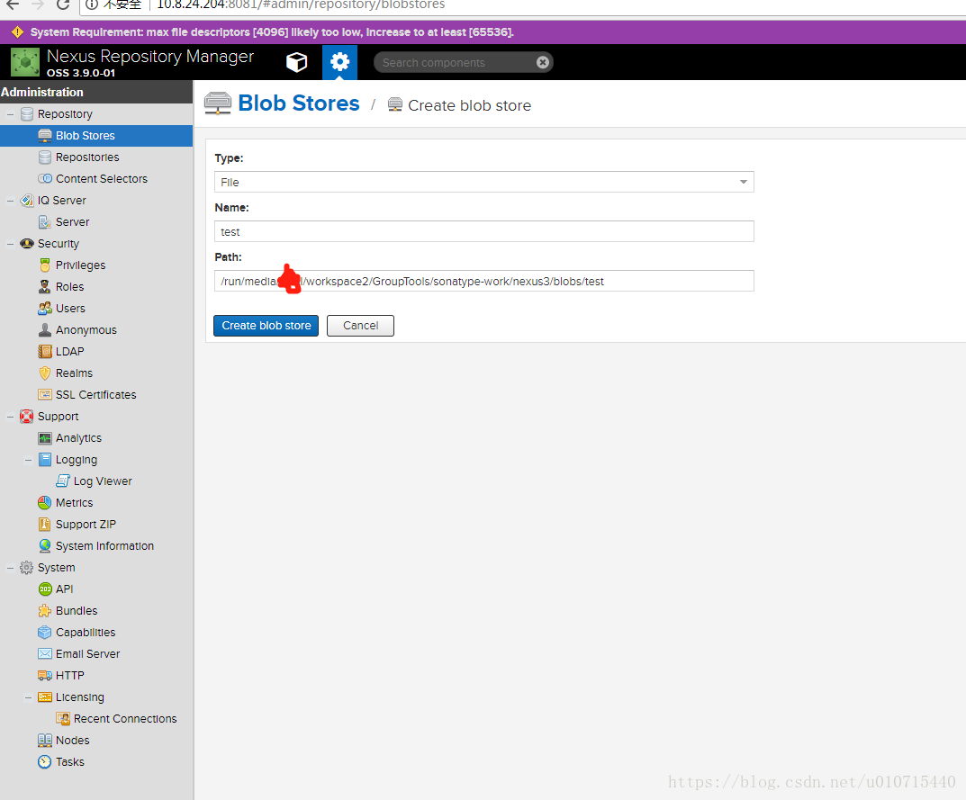The height and width of the screenshot is (800, 966).
Task: Click the system requirement warning icon
Action: [x=17, y=31]
